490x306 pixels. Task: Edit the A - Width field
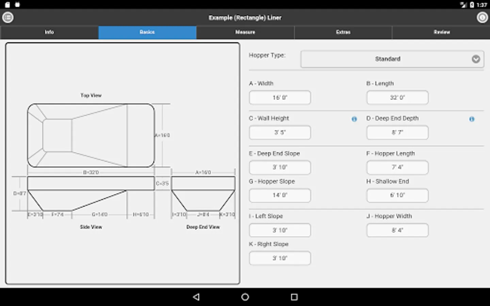click(280, 98)
